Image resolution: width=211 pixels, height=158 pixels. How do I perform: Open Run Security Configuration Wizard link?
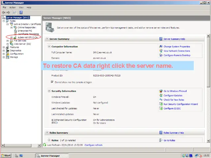181,104
